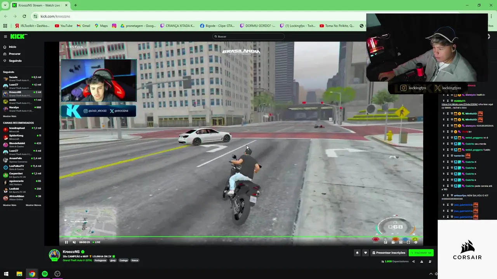
Task: Enter fullscreen mode on the player
Action: click(x=408, y=242)
